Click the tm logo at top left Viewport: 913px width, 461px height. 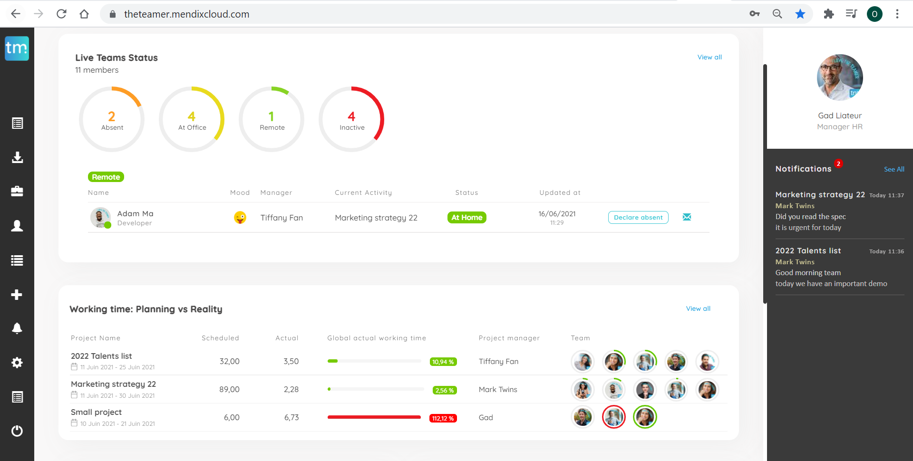click(17, 48)
